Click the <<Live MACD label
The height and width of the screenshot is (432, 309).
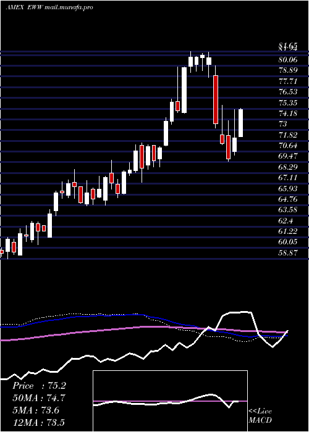click(x=260, y=416)
